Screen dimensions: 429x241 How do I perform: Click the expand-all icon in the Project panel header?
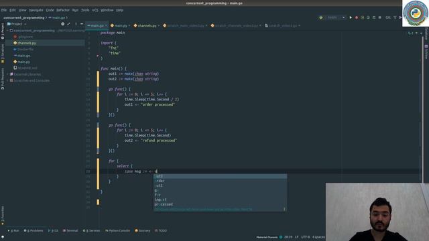click(x=68, y=24)
